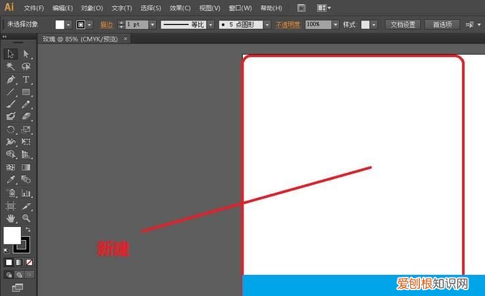This screenshot has height=296, width=485.
Task: Click the Ai application logo
Action: [x=9, y=7]
